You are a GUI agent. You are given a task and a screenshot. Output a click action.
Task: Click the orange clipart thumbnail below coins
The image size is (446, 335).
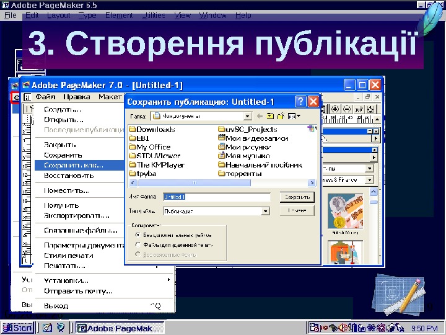tap(345, 252)
